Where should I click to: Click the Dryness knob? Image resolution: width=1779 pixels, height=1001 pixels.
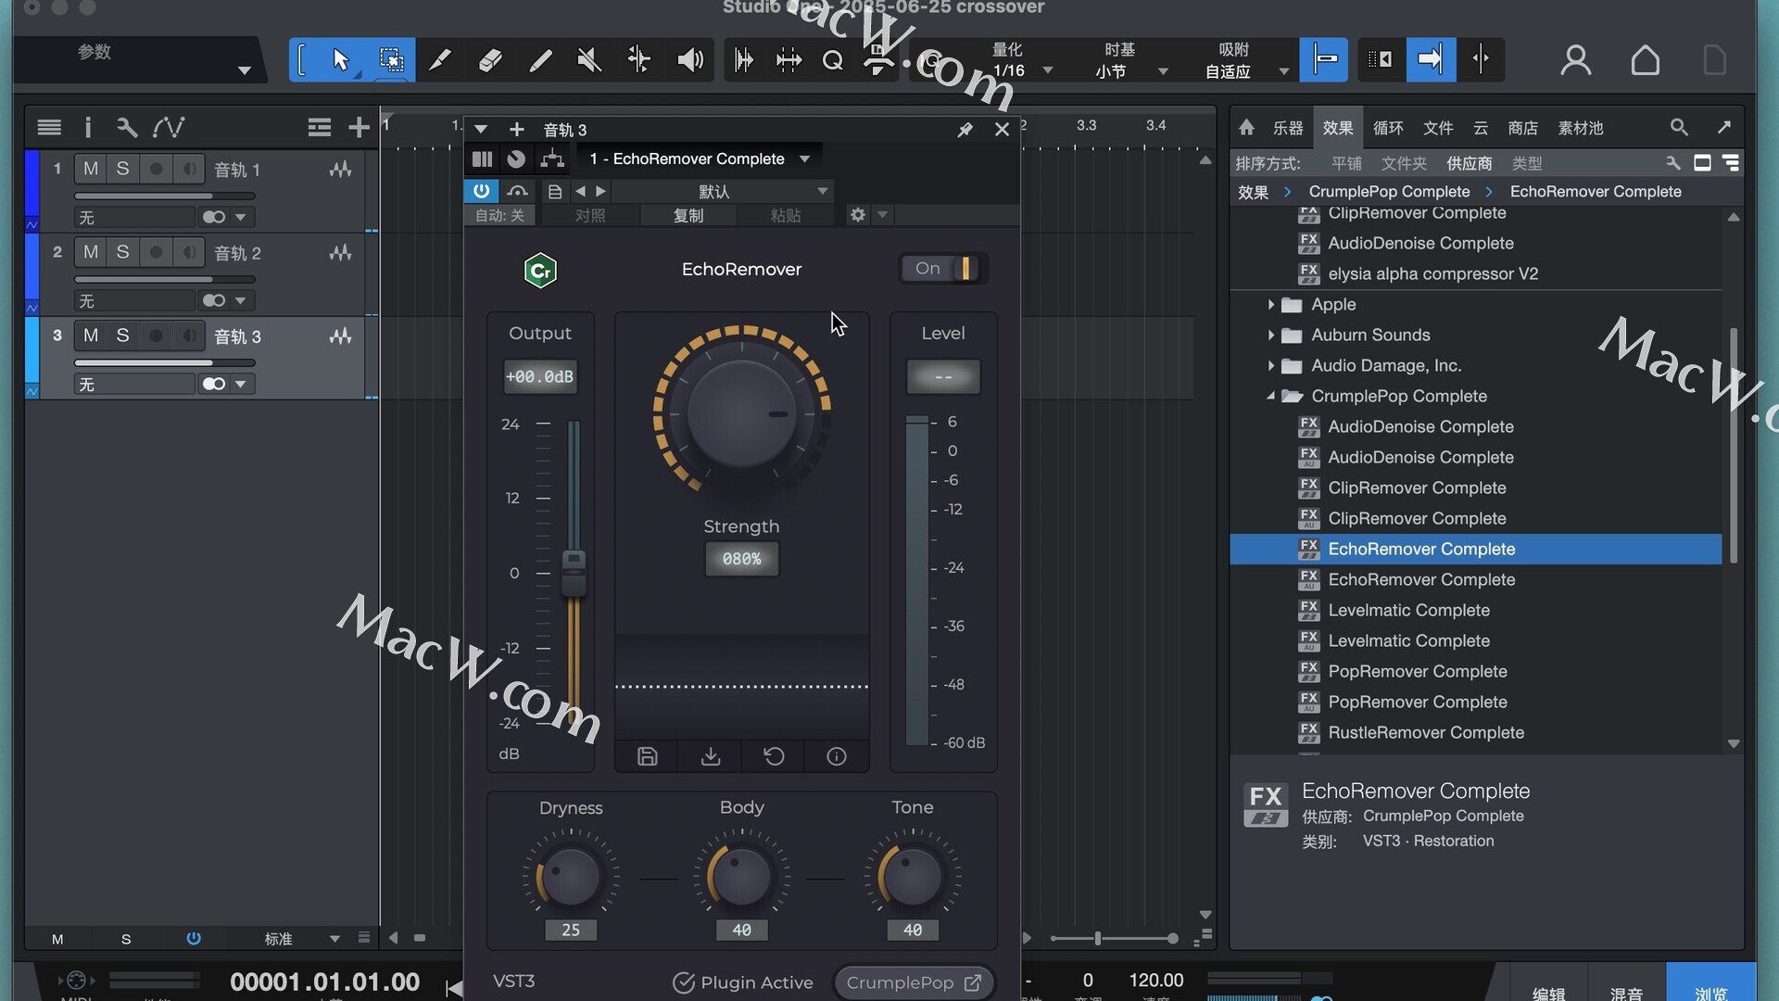click(x=571, y=877)
